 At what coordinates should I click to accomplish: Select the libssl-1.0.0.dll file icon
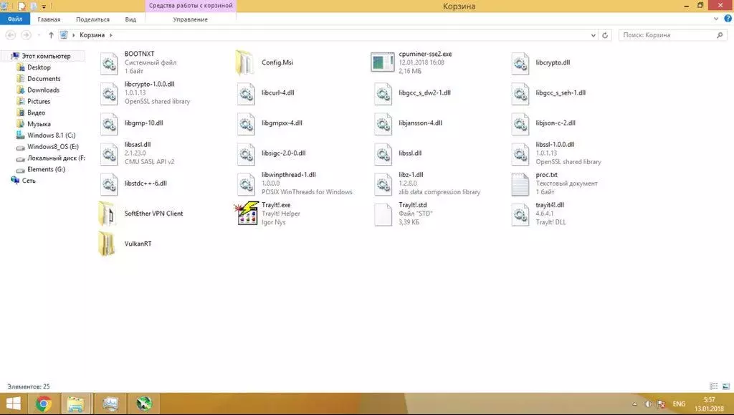tap(520, 154)
